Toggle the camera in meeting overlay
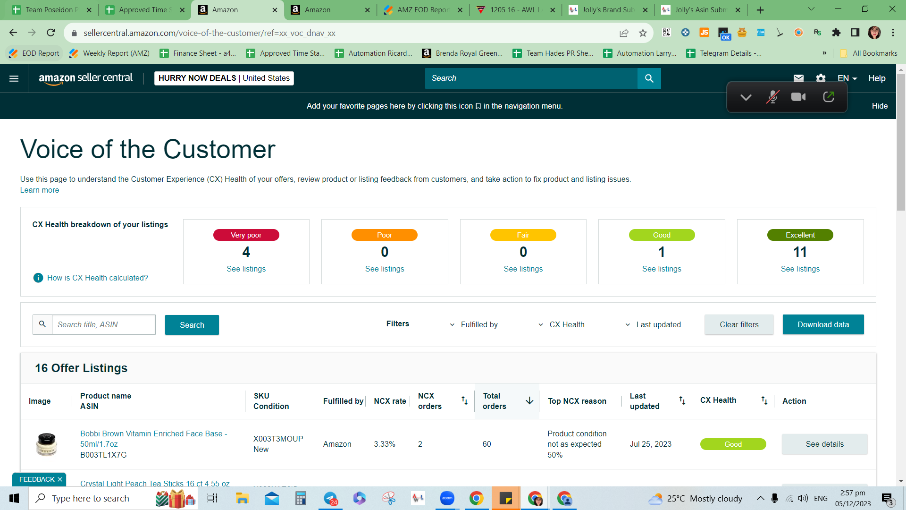Screen dimensions: 906x510 (x=798, y=97)
